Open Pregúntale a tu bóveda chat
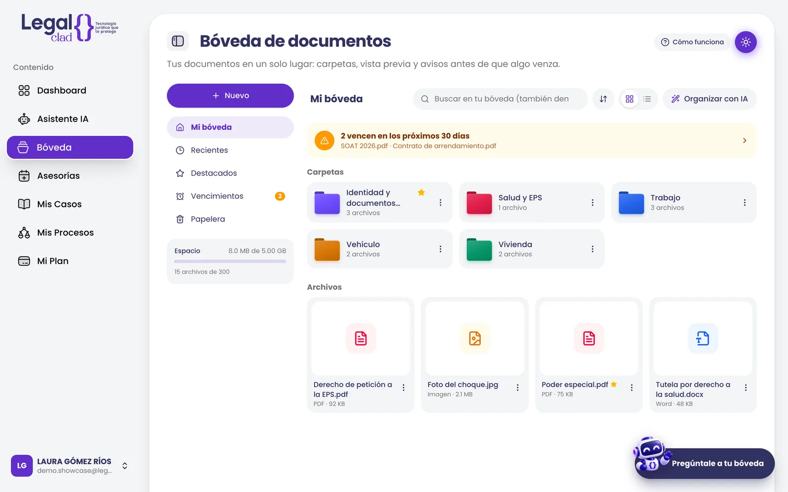The width and height of the screenshot is (788, 492). [x=705, y=463]
